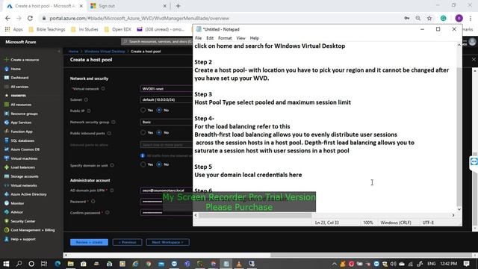Open App Services icon in sidebar
478x269 pixels.
7,123
